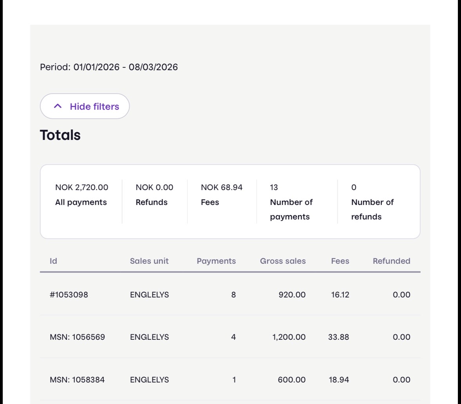The image size is (461, 404).
Task: Click the Number of payments stat
Action: (x=291, y=202)
